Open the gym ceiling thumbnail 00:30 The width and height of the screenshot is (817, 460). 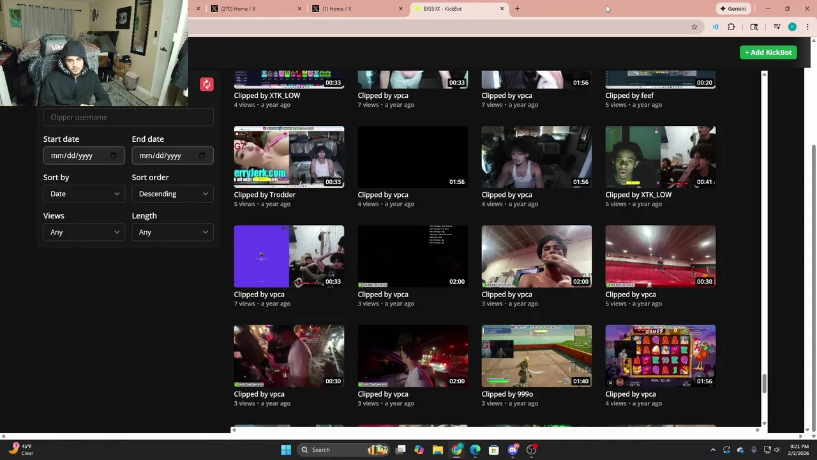pyautogui.click(x=661, y=256)
